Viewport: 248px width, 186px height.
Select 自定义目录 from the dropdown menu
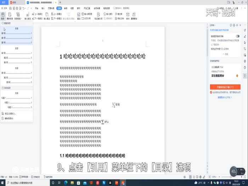[x=10, y=114]
